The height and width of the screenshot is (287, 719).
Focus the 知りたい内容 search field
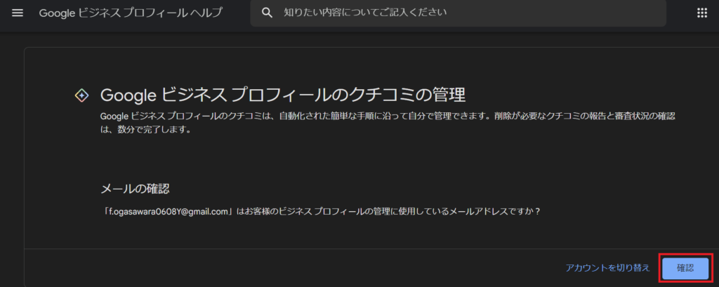coord(463,13)
